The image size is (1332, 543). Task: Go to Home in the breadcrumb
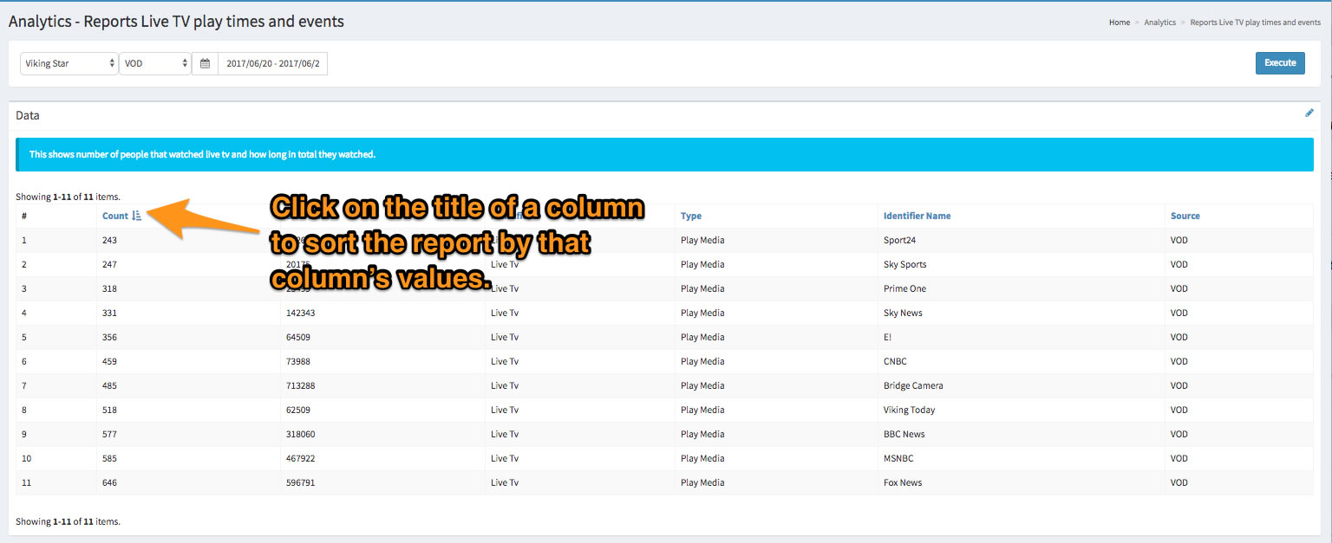(1119, 23)
